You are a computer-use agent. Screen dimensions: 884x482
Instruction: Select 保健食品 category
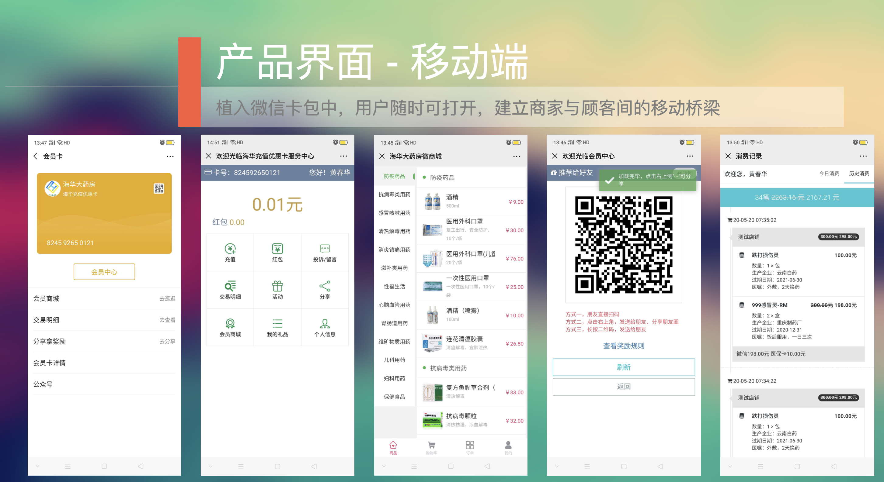click(394, 397)
